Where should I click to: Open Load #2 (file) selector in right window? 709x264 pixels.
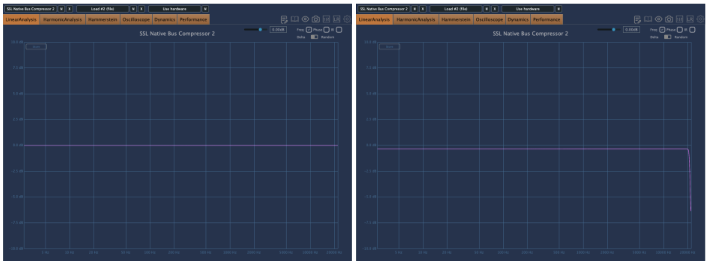tap(456, 9)
